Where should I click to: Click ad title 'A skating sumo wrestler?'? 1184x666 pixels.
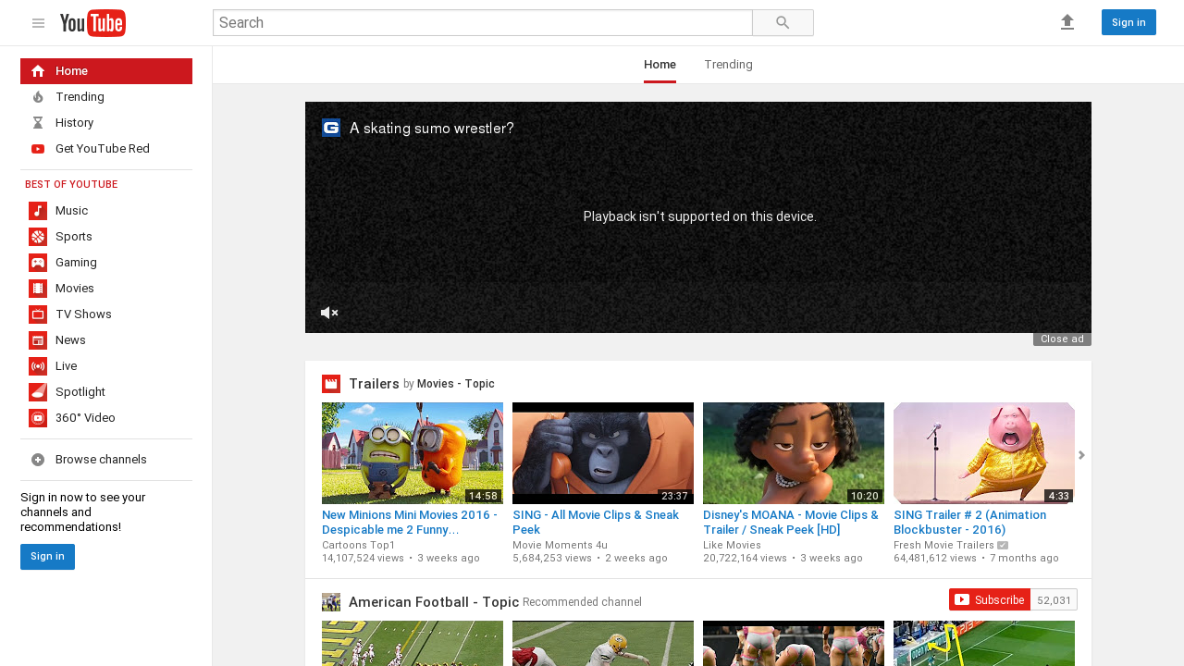tap(432, 129)
